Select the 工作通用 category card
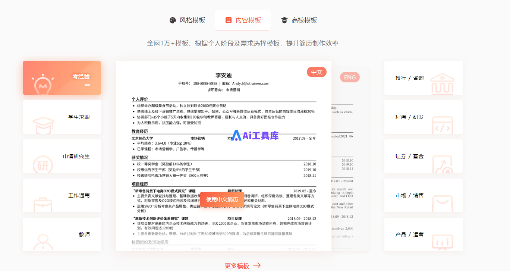Image resolution: width=510 pixels, height=271 pixels. [62, 195]
